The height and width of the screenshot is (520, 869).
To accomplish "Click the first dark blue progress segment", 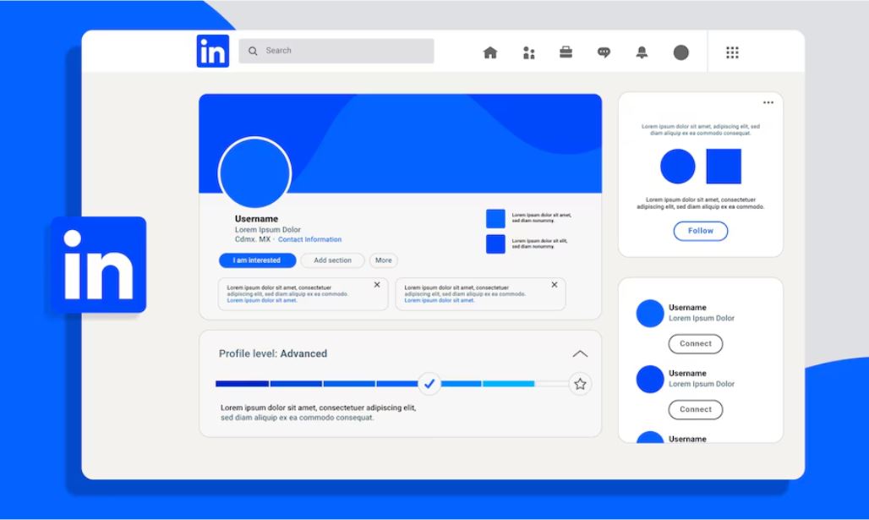I will pos(243,384).
